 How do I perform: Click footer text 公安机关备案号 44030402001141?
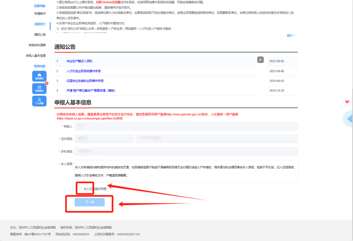117,234
